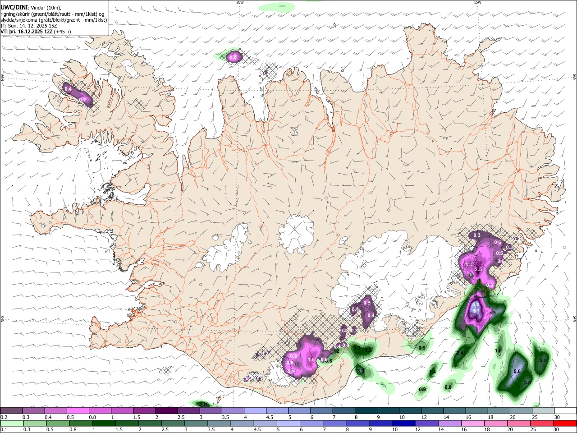This screenshot has height=433, width=577.
Task: Click the upper legend white swatch labeled 30
Action: click(565, 411)
